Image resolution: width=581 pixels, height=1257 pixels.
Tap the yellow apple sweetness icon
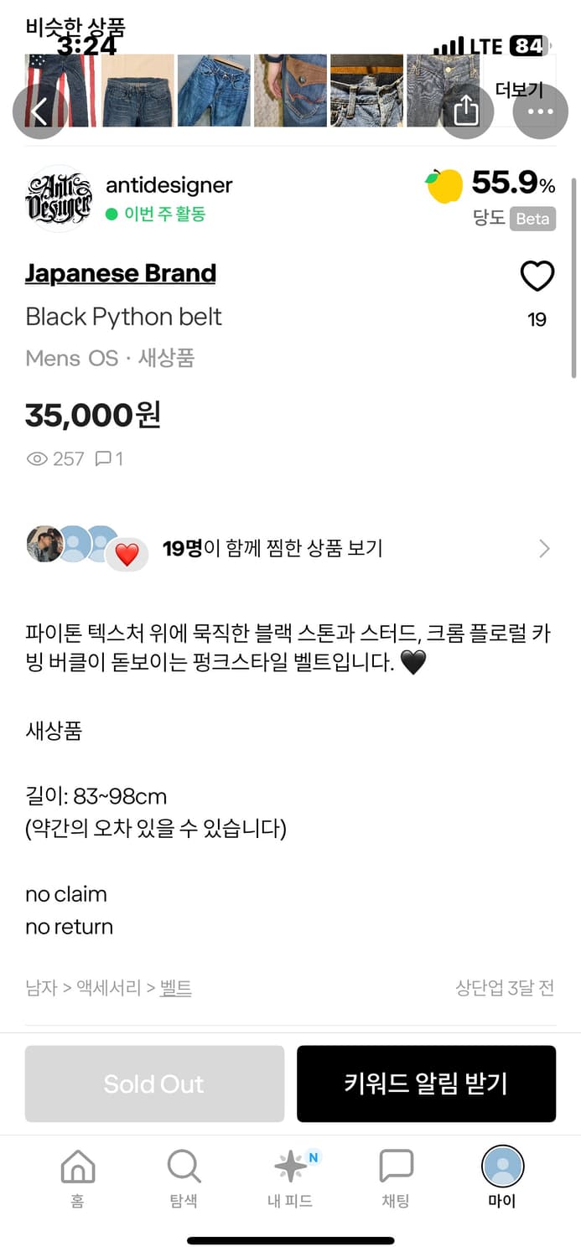click(444, 185)
